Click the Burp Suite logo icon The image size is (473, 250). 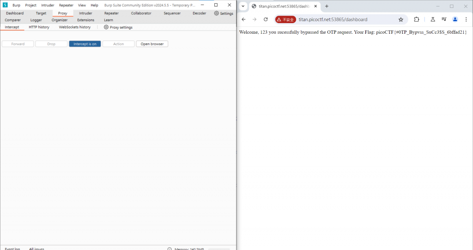click(x=5, y=5)
